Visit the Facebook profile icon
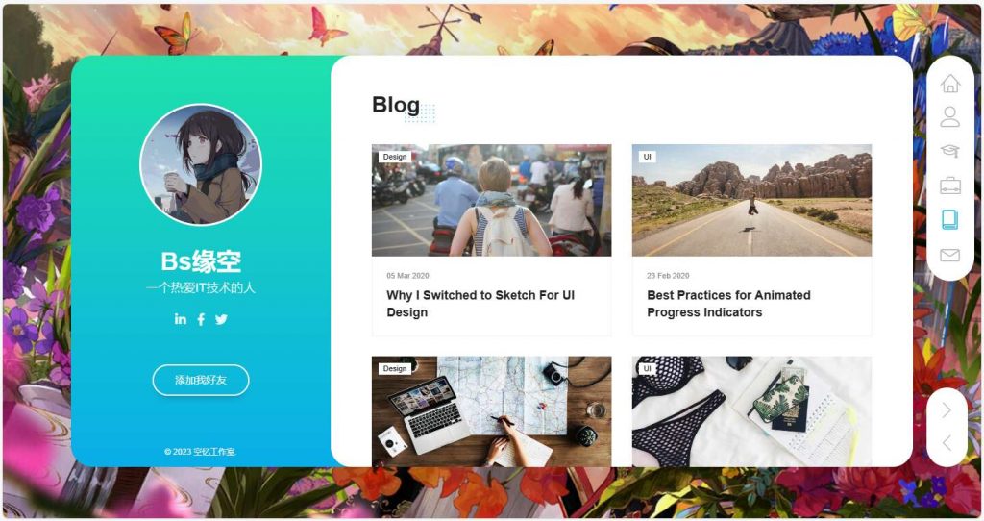 pos(201,319)
